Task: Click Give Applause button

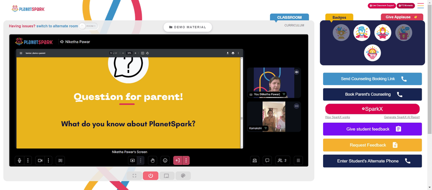Action: pyautogui.click(x=402, y=17)
